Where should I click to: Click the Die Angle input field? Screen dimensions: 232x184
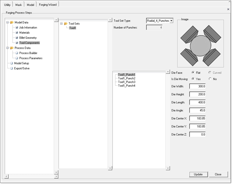tap(198, 110)
